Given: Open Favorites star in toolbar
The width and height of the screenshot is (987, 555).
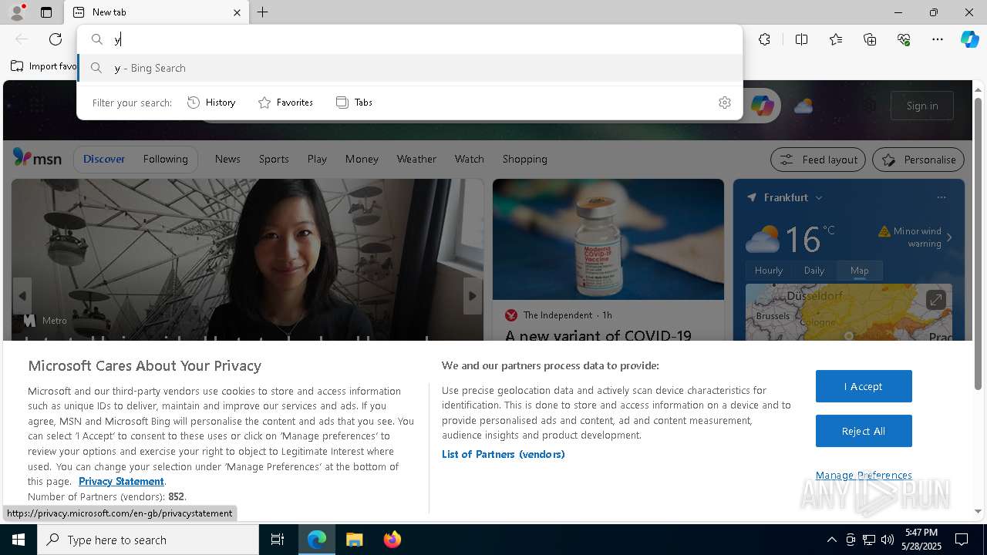Looking at the screenshot, I should tap(836, 39).
